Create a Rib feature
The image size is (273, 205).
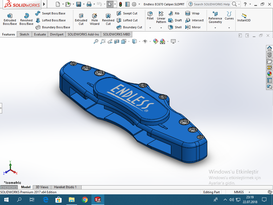174,13
